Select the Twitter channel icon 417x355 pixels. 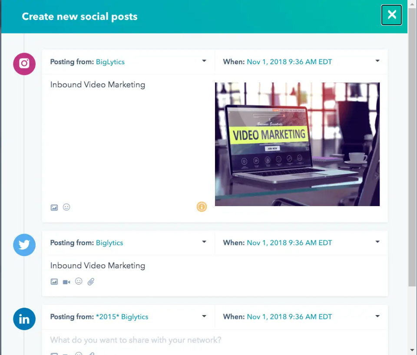tap(24, 245)
